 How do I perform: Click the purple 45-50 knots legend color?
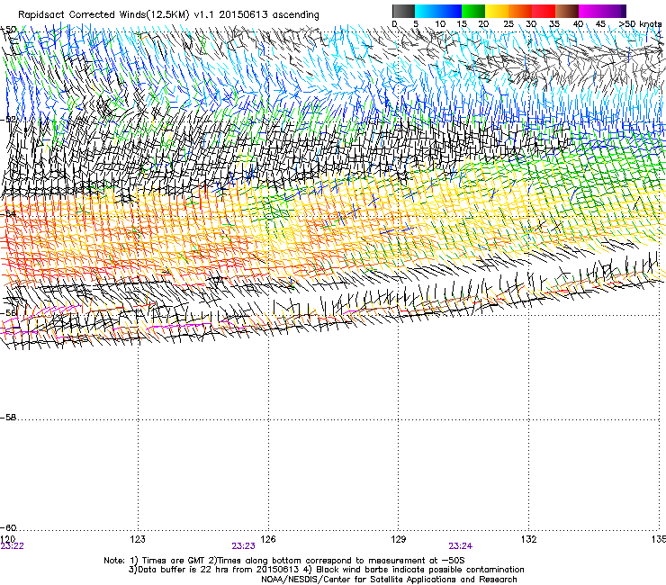point(614,11)
